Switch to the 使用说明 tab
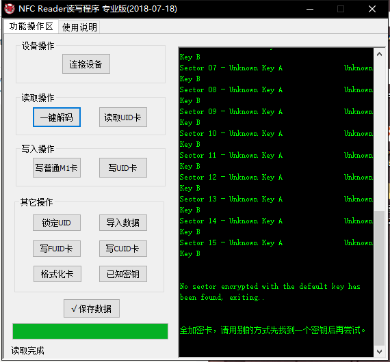The image size is (390, 362). click(79, 27)
